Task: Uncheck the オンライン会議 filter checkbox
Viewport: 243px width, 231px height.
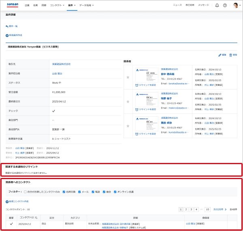Action: 115,192
